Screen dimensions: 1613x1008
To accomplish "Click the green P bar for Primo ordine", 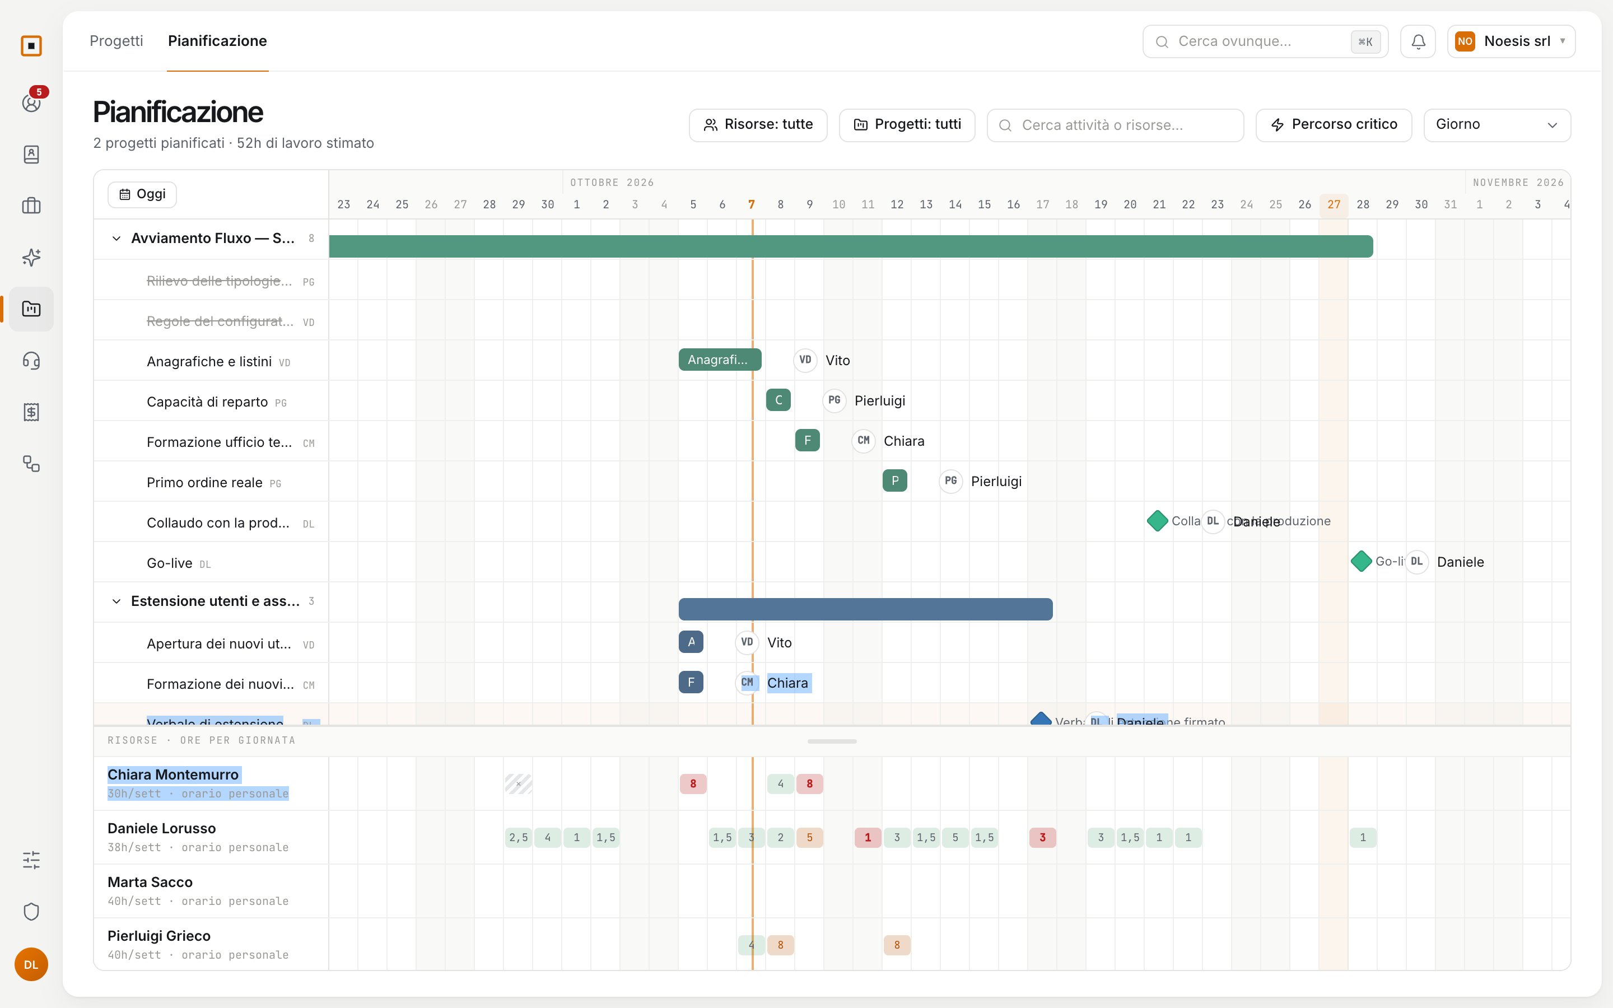I will [894, 480].
